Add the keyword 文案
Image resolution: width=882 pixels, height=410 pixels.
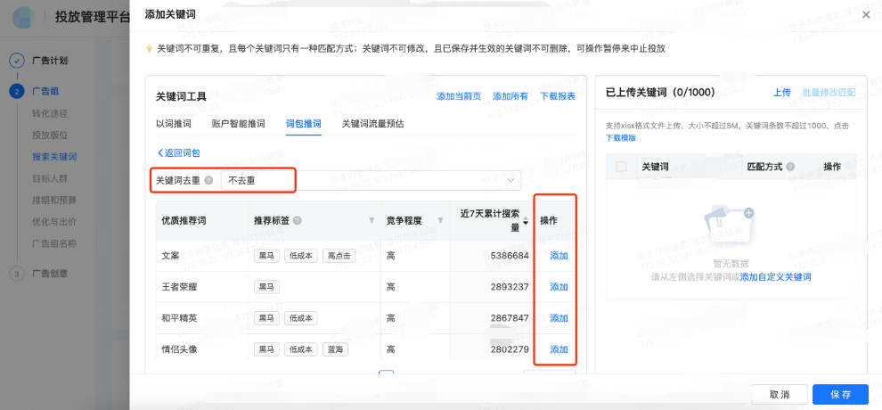[x=559, y=256]
